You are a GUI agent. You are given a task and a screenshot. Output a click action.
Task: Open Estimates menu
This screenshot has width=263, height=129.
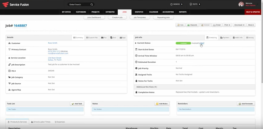pyautogui.click(x=110, y=12)
